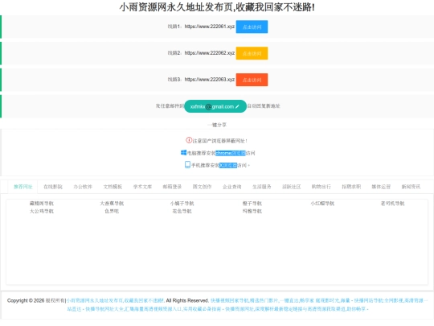Image resolution: width=434 pixels, height=326 pixels.
Task: Switch to the 媒体运营 tab
Action: (381, 187)
